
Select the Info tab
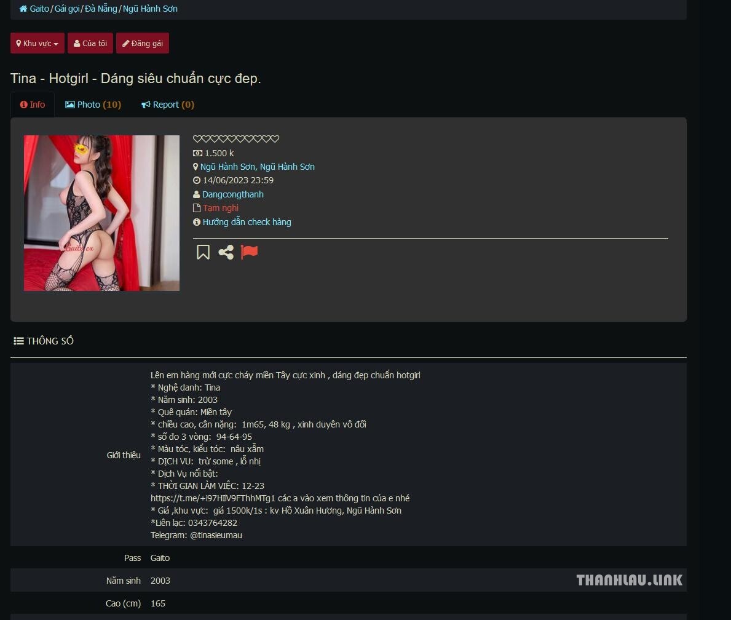[x=33, y=105]
